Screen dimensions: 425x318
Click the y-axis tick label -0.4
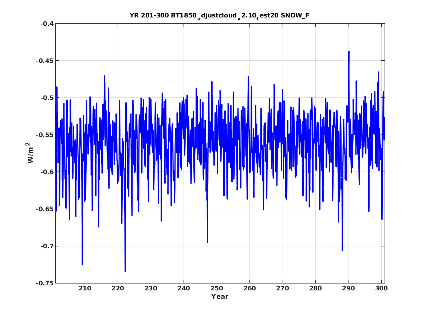pyautogui.click(x=47, y=24)
